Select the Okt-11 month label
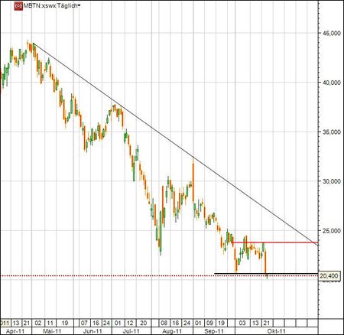This screenshot has height=335, width=344. [276, 331]
